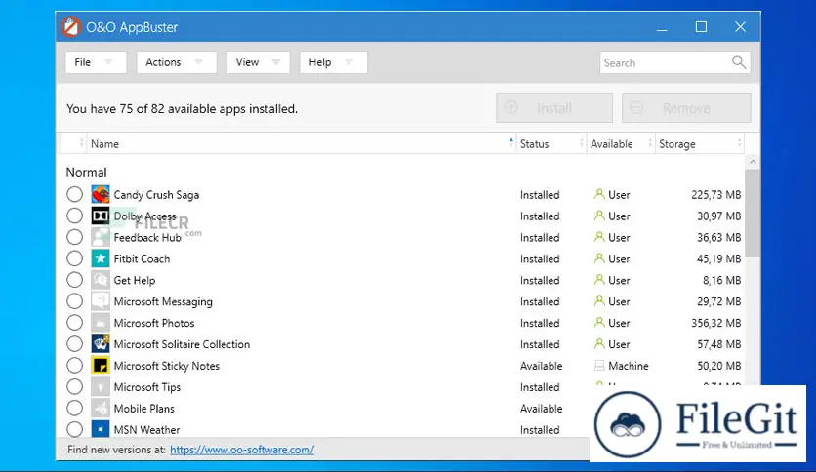816x472 pixels.
Task: Select the Fitbit Coach radio button
Action: (x=74, y=258)
